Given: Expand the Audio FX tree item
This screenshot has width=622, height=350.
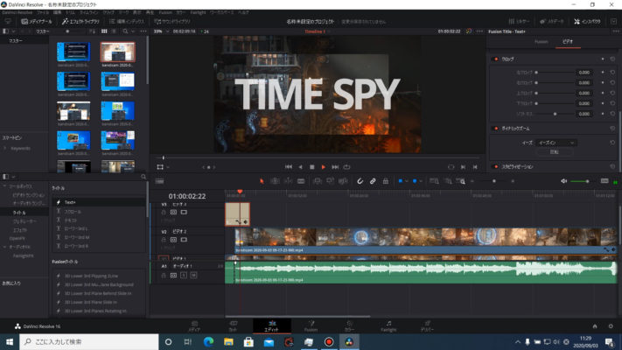Looking at the screenshot, I should (x=4, y=247).
